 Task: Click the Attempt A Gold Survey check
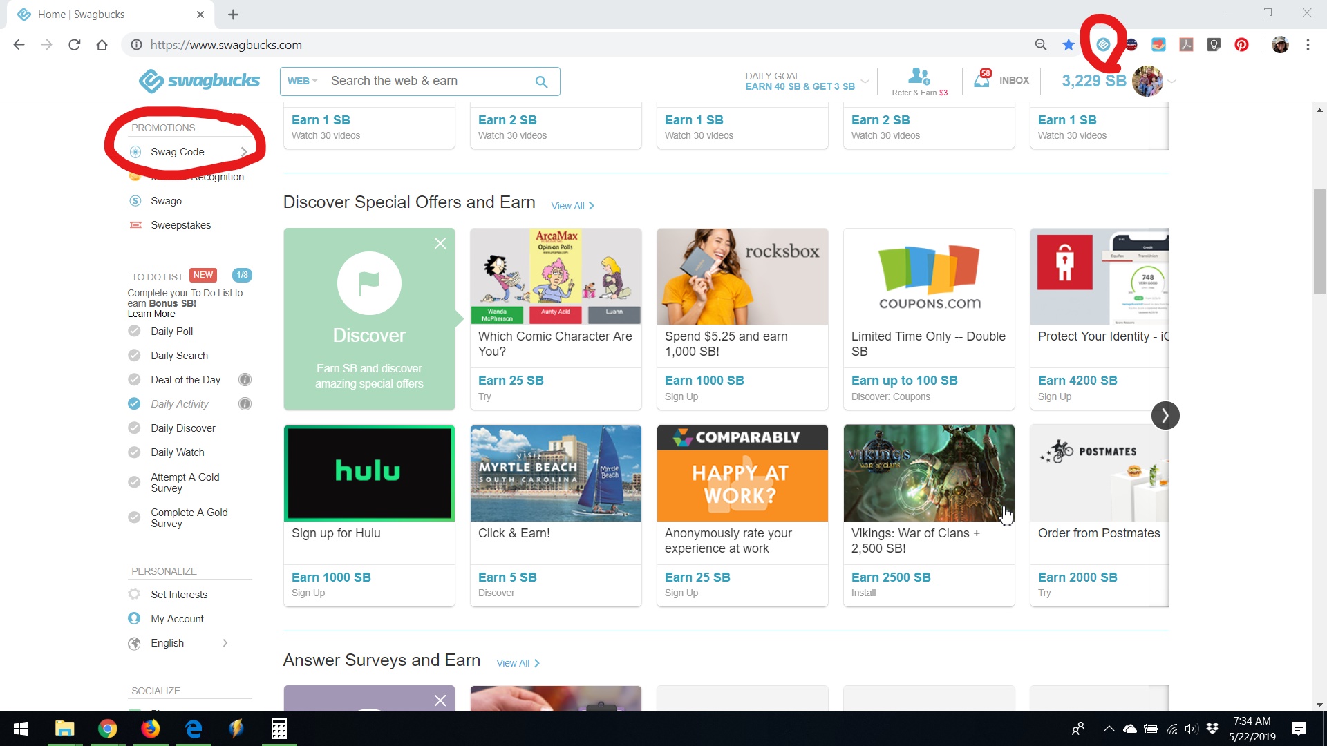pos(134,482)
